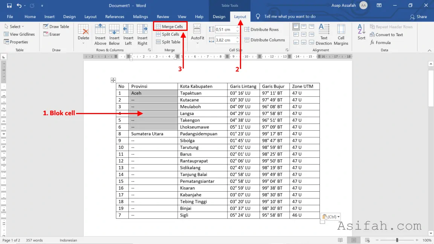Undo the last action
Image resolution: width=434 pixels, height=244 pixels.
[x=18, y=6]
